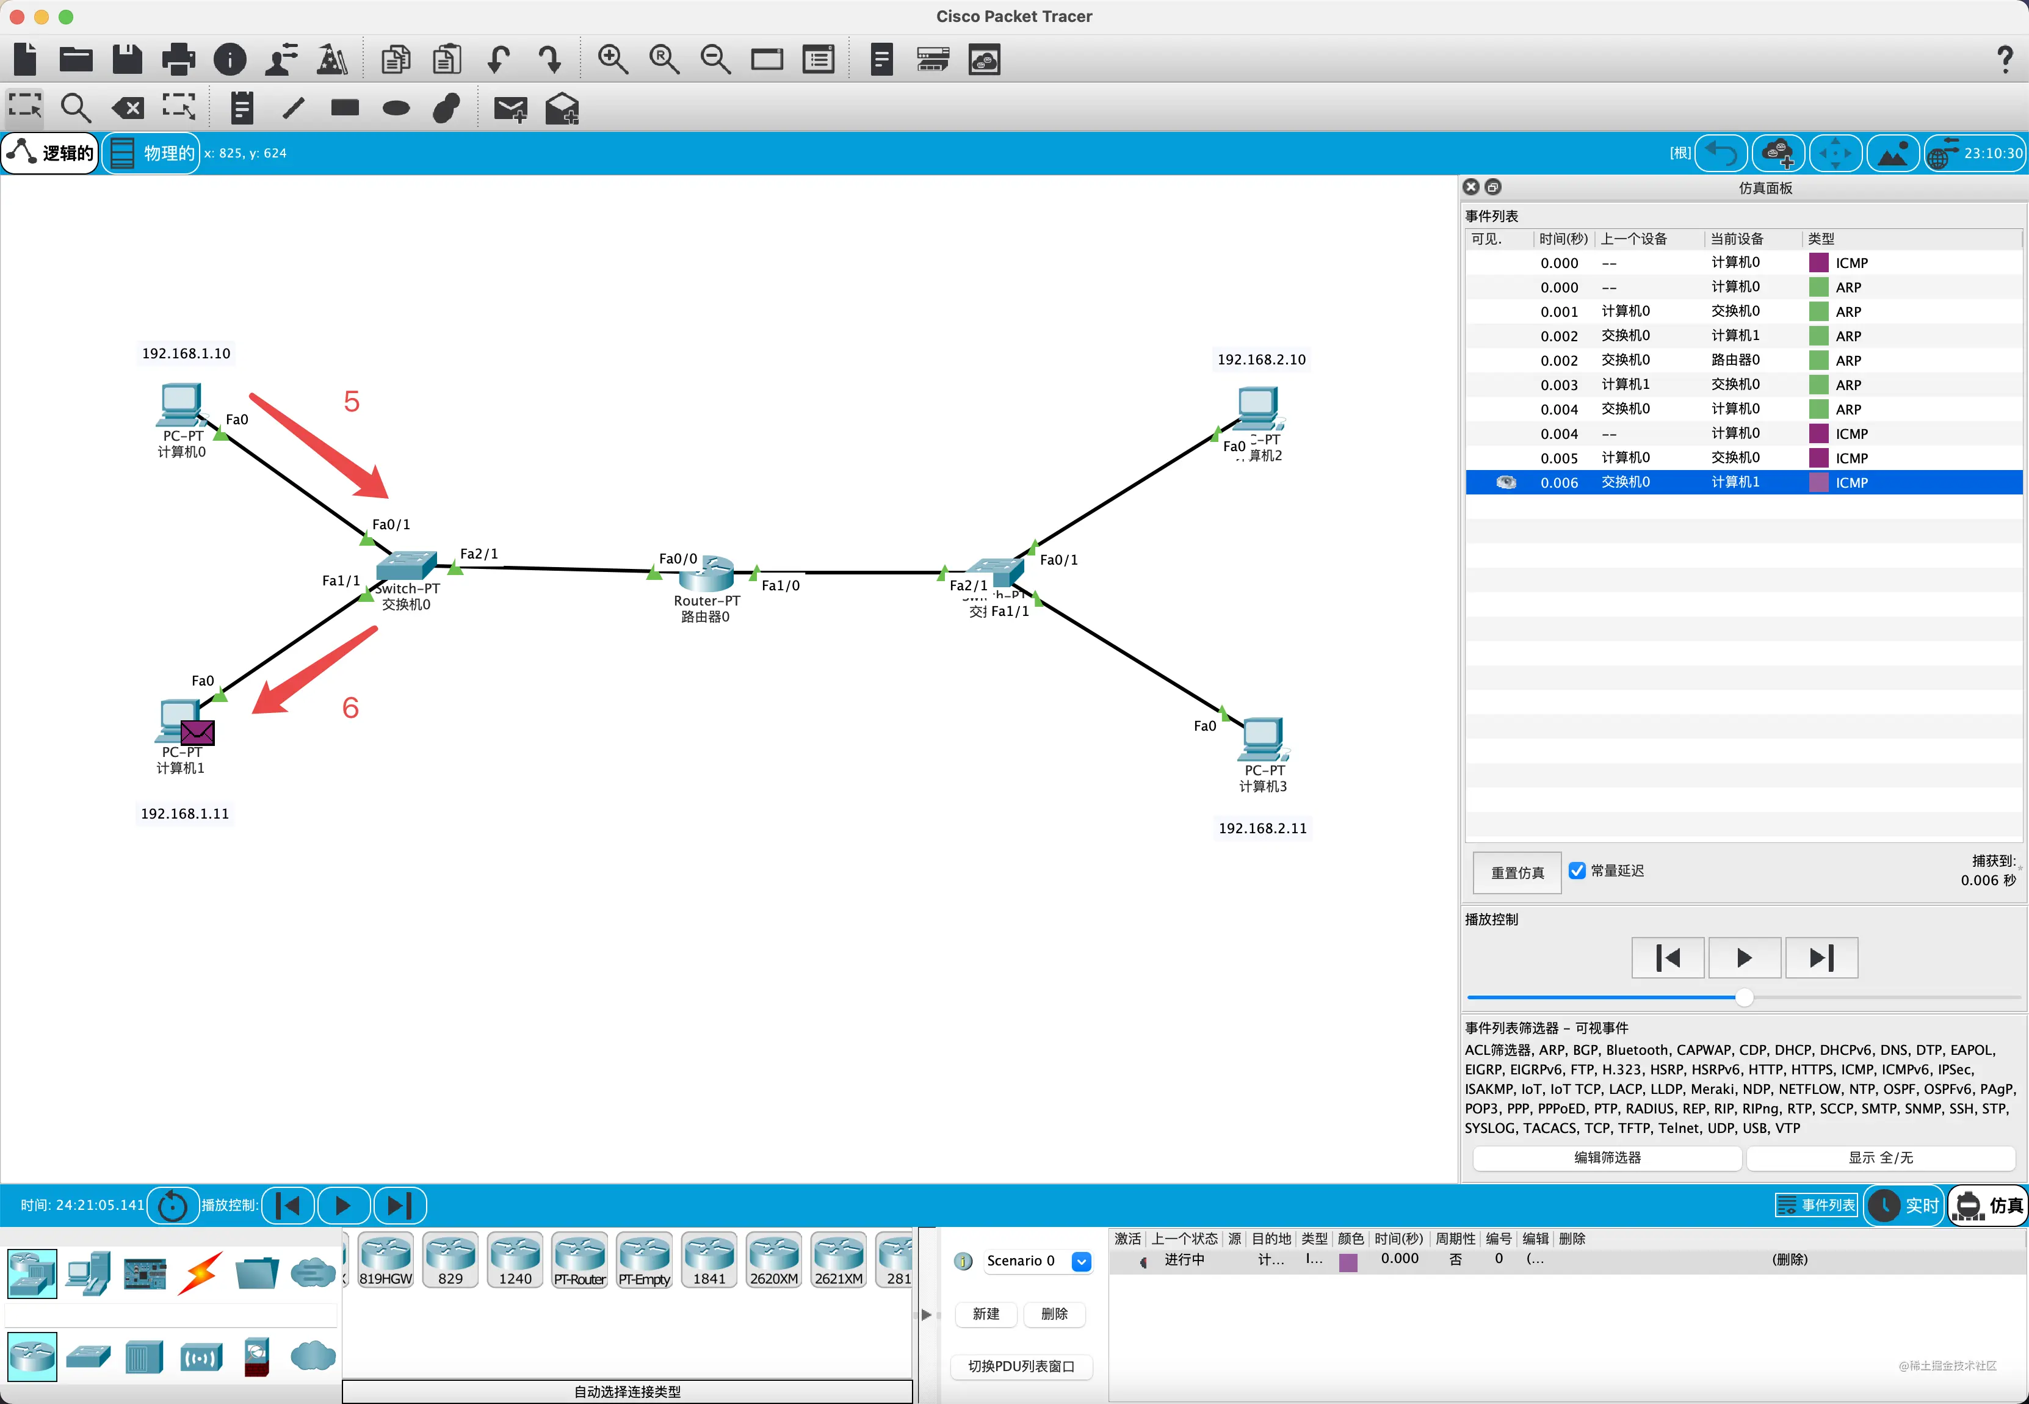The width and height of the screenshot is (2029, 1404).
Task: Select PT-Router device
Action: (x=580, y=1260)
